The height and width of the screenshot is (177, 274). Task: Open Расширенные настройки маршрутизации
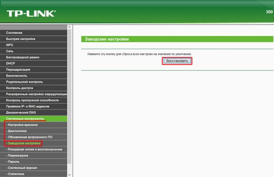pos(33,94)
